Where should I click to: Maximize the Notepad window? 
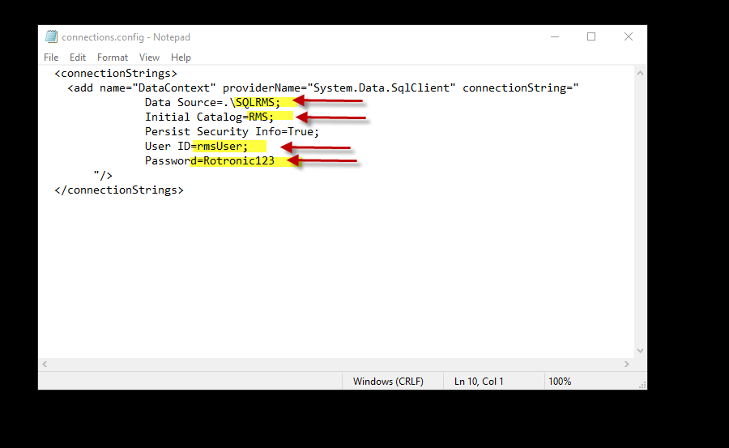(591, 36)
